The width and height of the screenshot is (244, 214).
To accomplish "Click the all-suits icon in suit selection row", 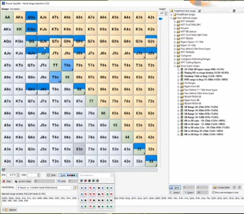I will (98, 181).
